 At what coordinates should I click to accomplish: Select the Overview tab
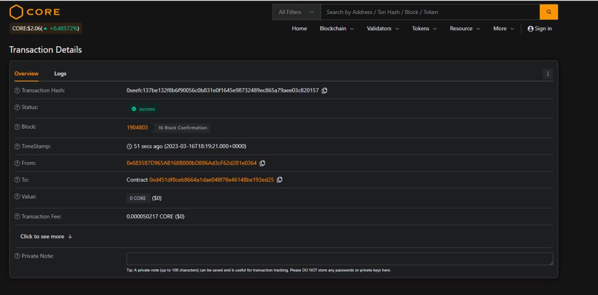pyautogui.click(x=26, y=73)
